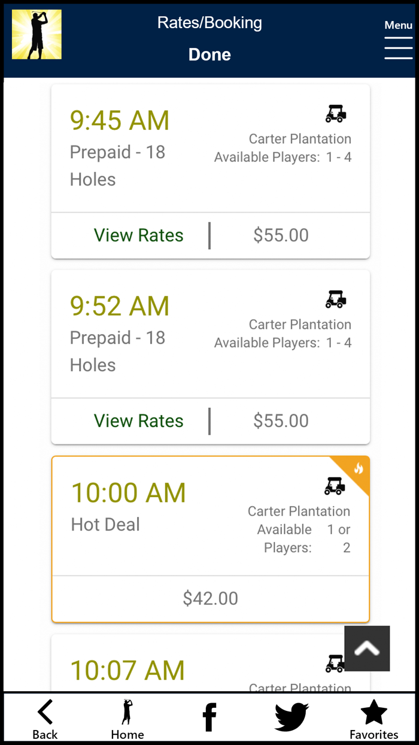This screenshot has width=419, height=745.
Task: Tap the Rates/Booking title text
Action: 209,23
